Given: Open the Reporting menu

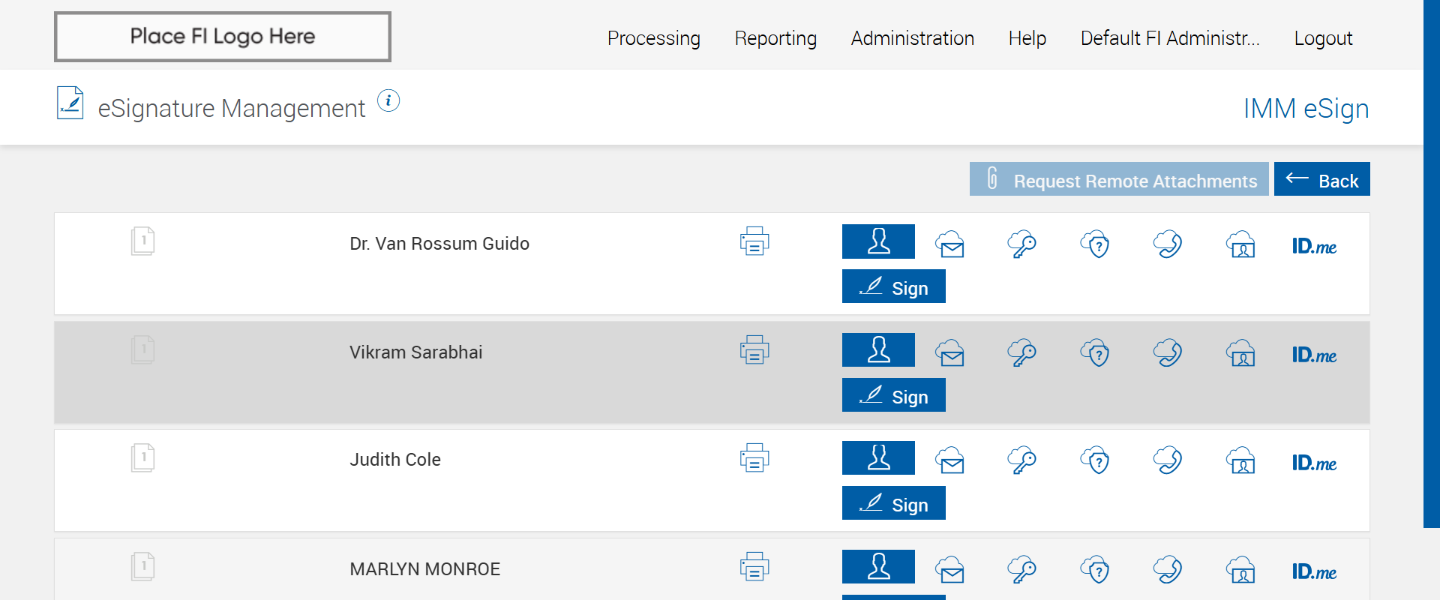Looking at the screenshot, I should pyautogui.click(x=775, y=38).
